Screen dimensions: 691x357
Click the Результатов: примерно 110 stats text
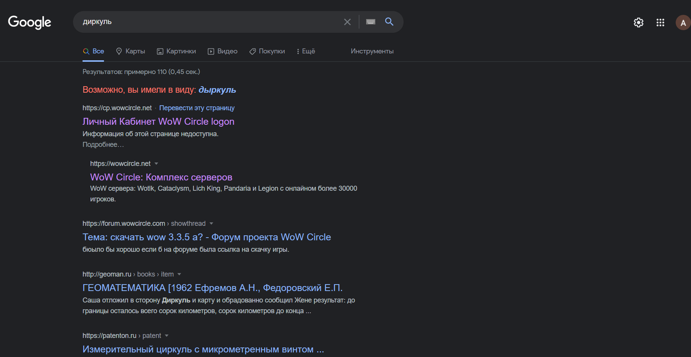[x=141, y=72]
